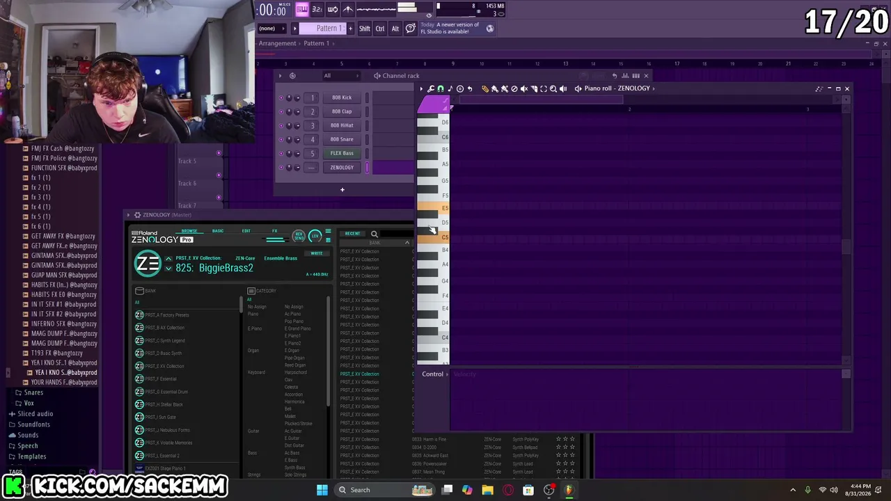891x501 pixels.
Task: Click the playback speaker tool in piano roll
Action: pos(563,89)
